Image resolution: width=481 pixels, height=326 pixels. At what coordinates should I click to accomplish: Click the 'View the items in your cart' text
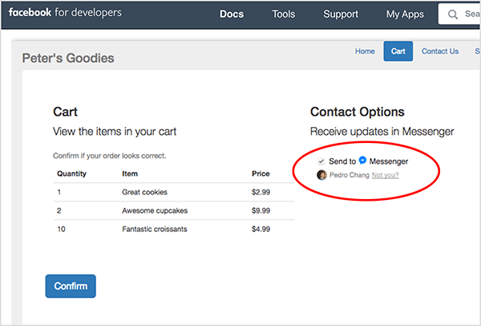[115, 132]
